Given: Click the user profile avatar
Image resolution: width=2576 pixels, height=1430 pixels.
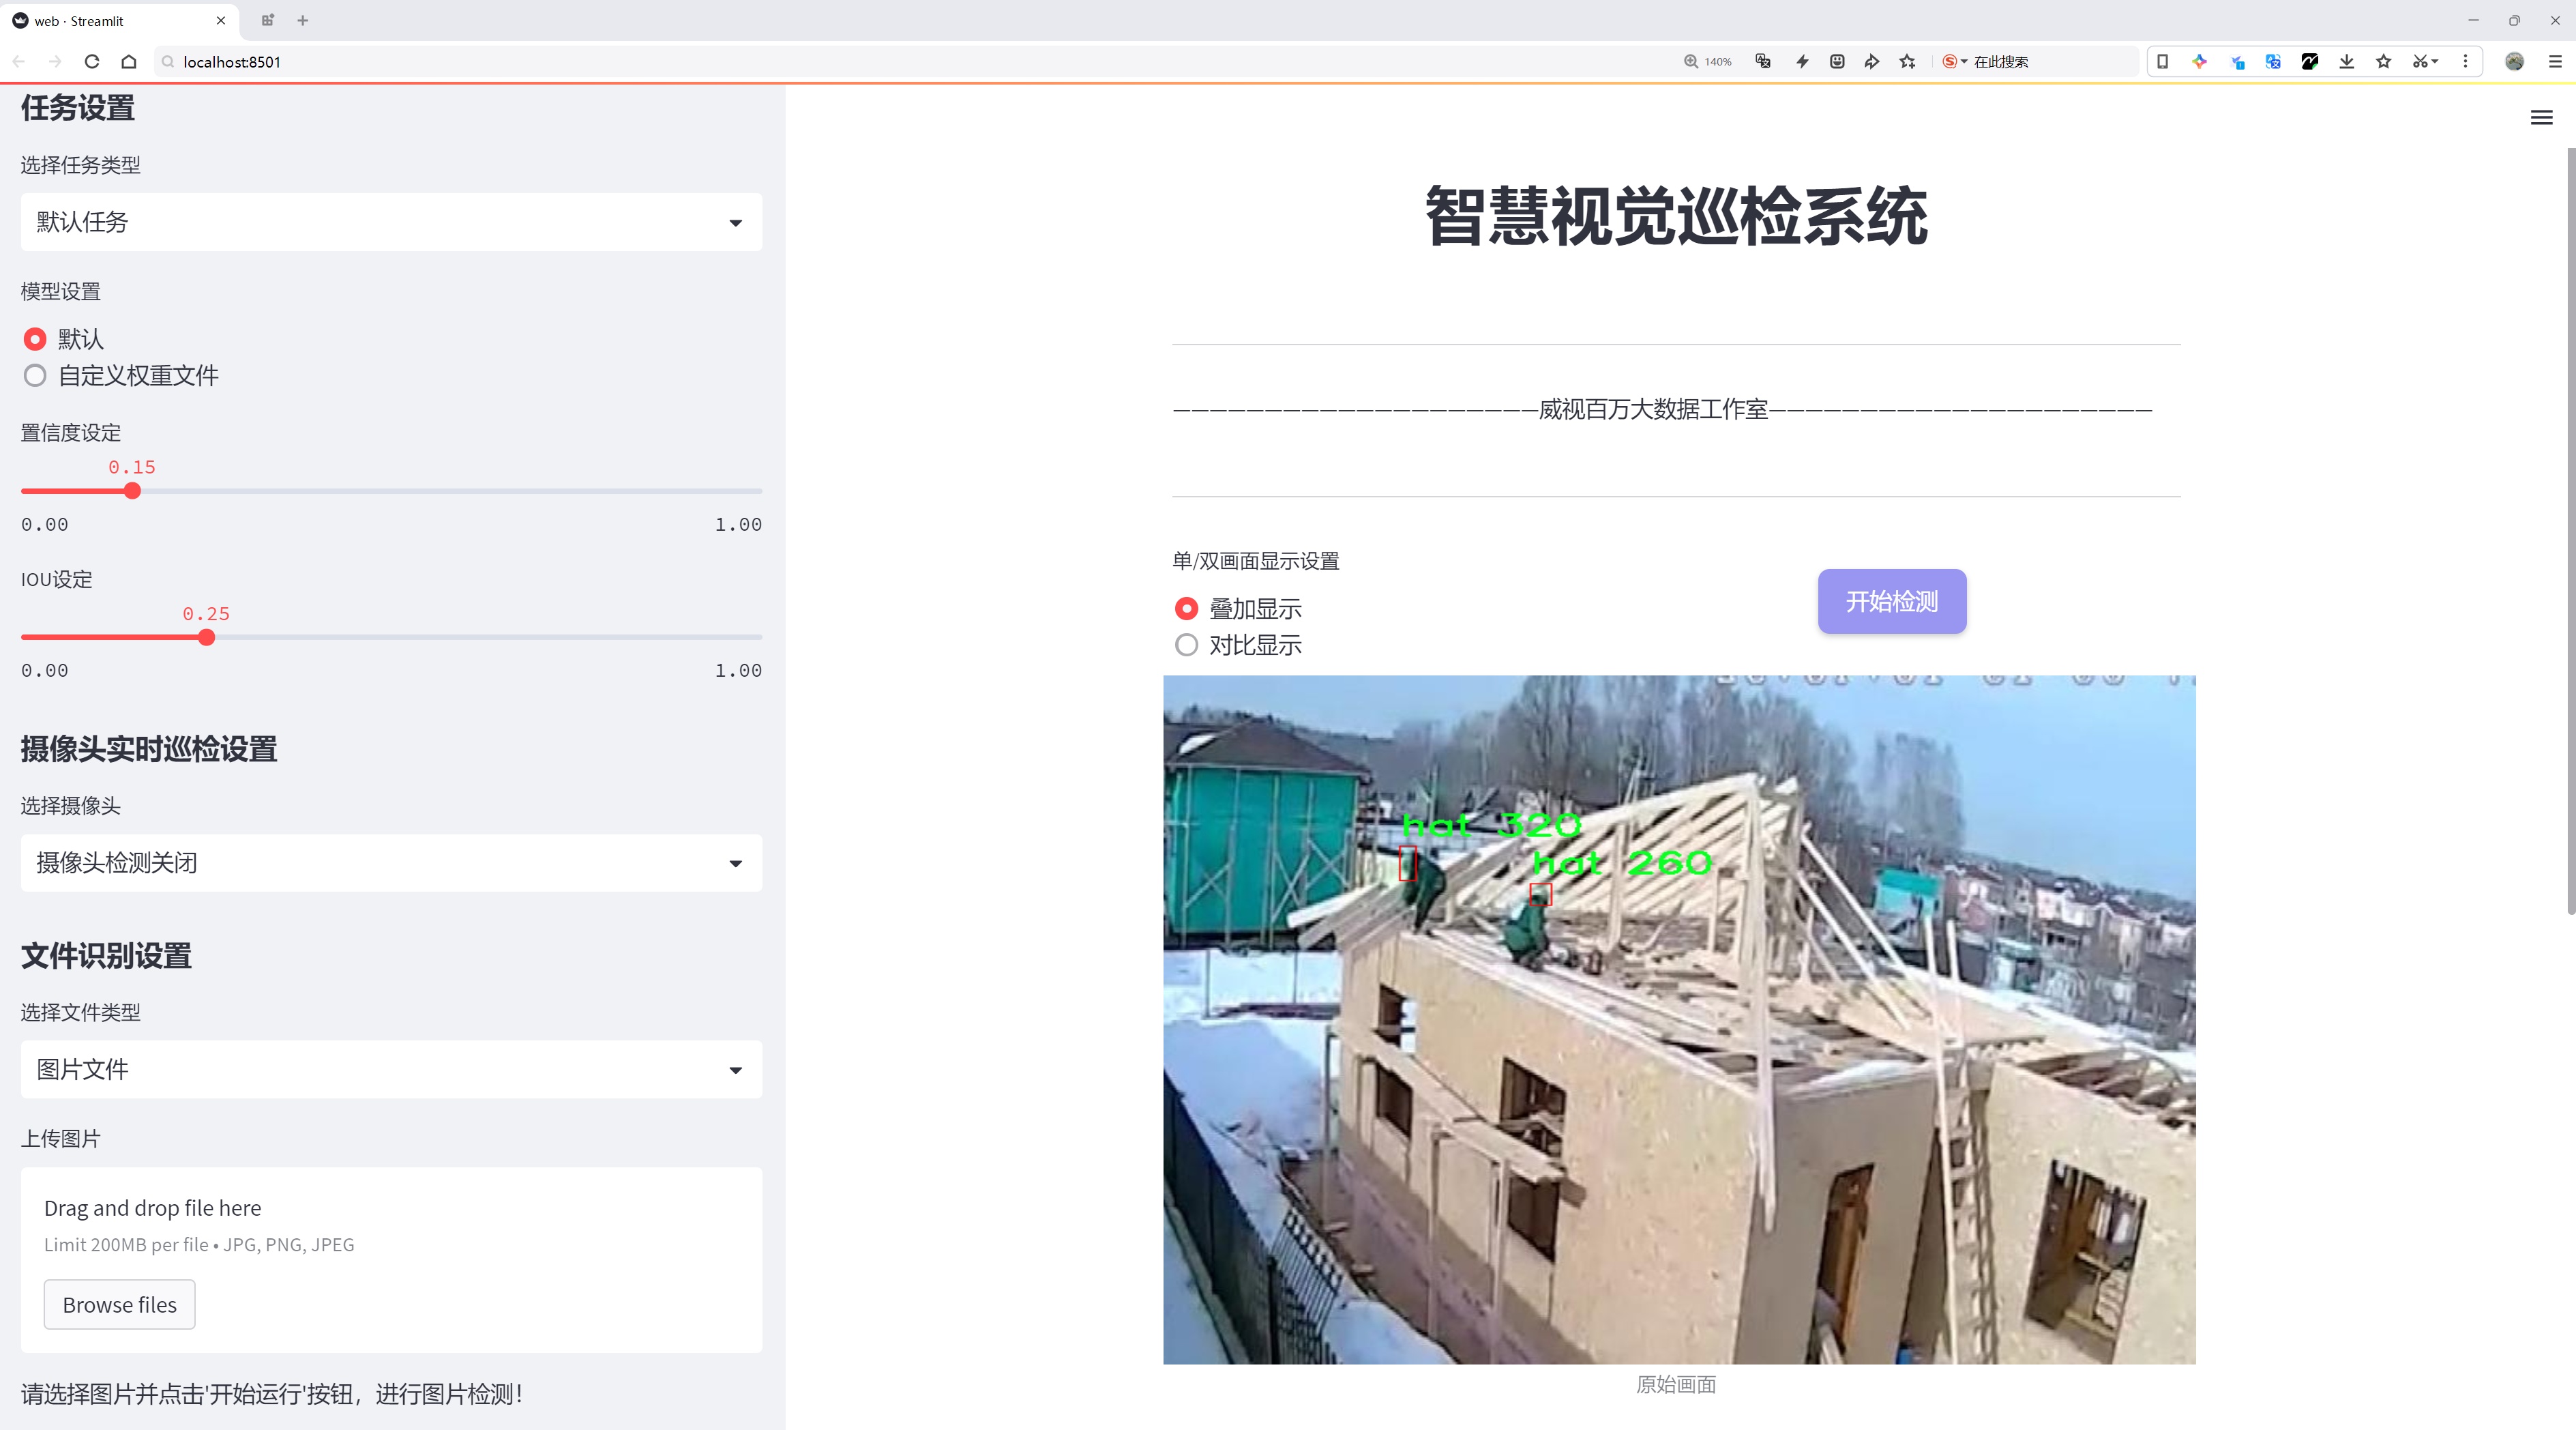Looking at the screenshot, I should coord(2514,61).
